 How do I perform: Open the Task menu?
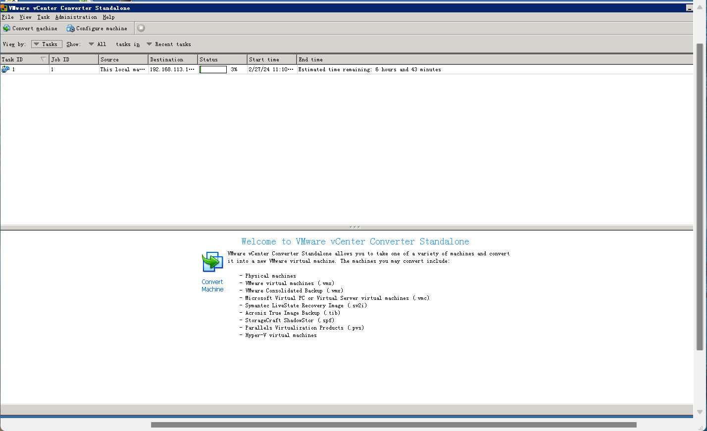pos(44,17)
